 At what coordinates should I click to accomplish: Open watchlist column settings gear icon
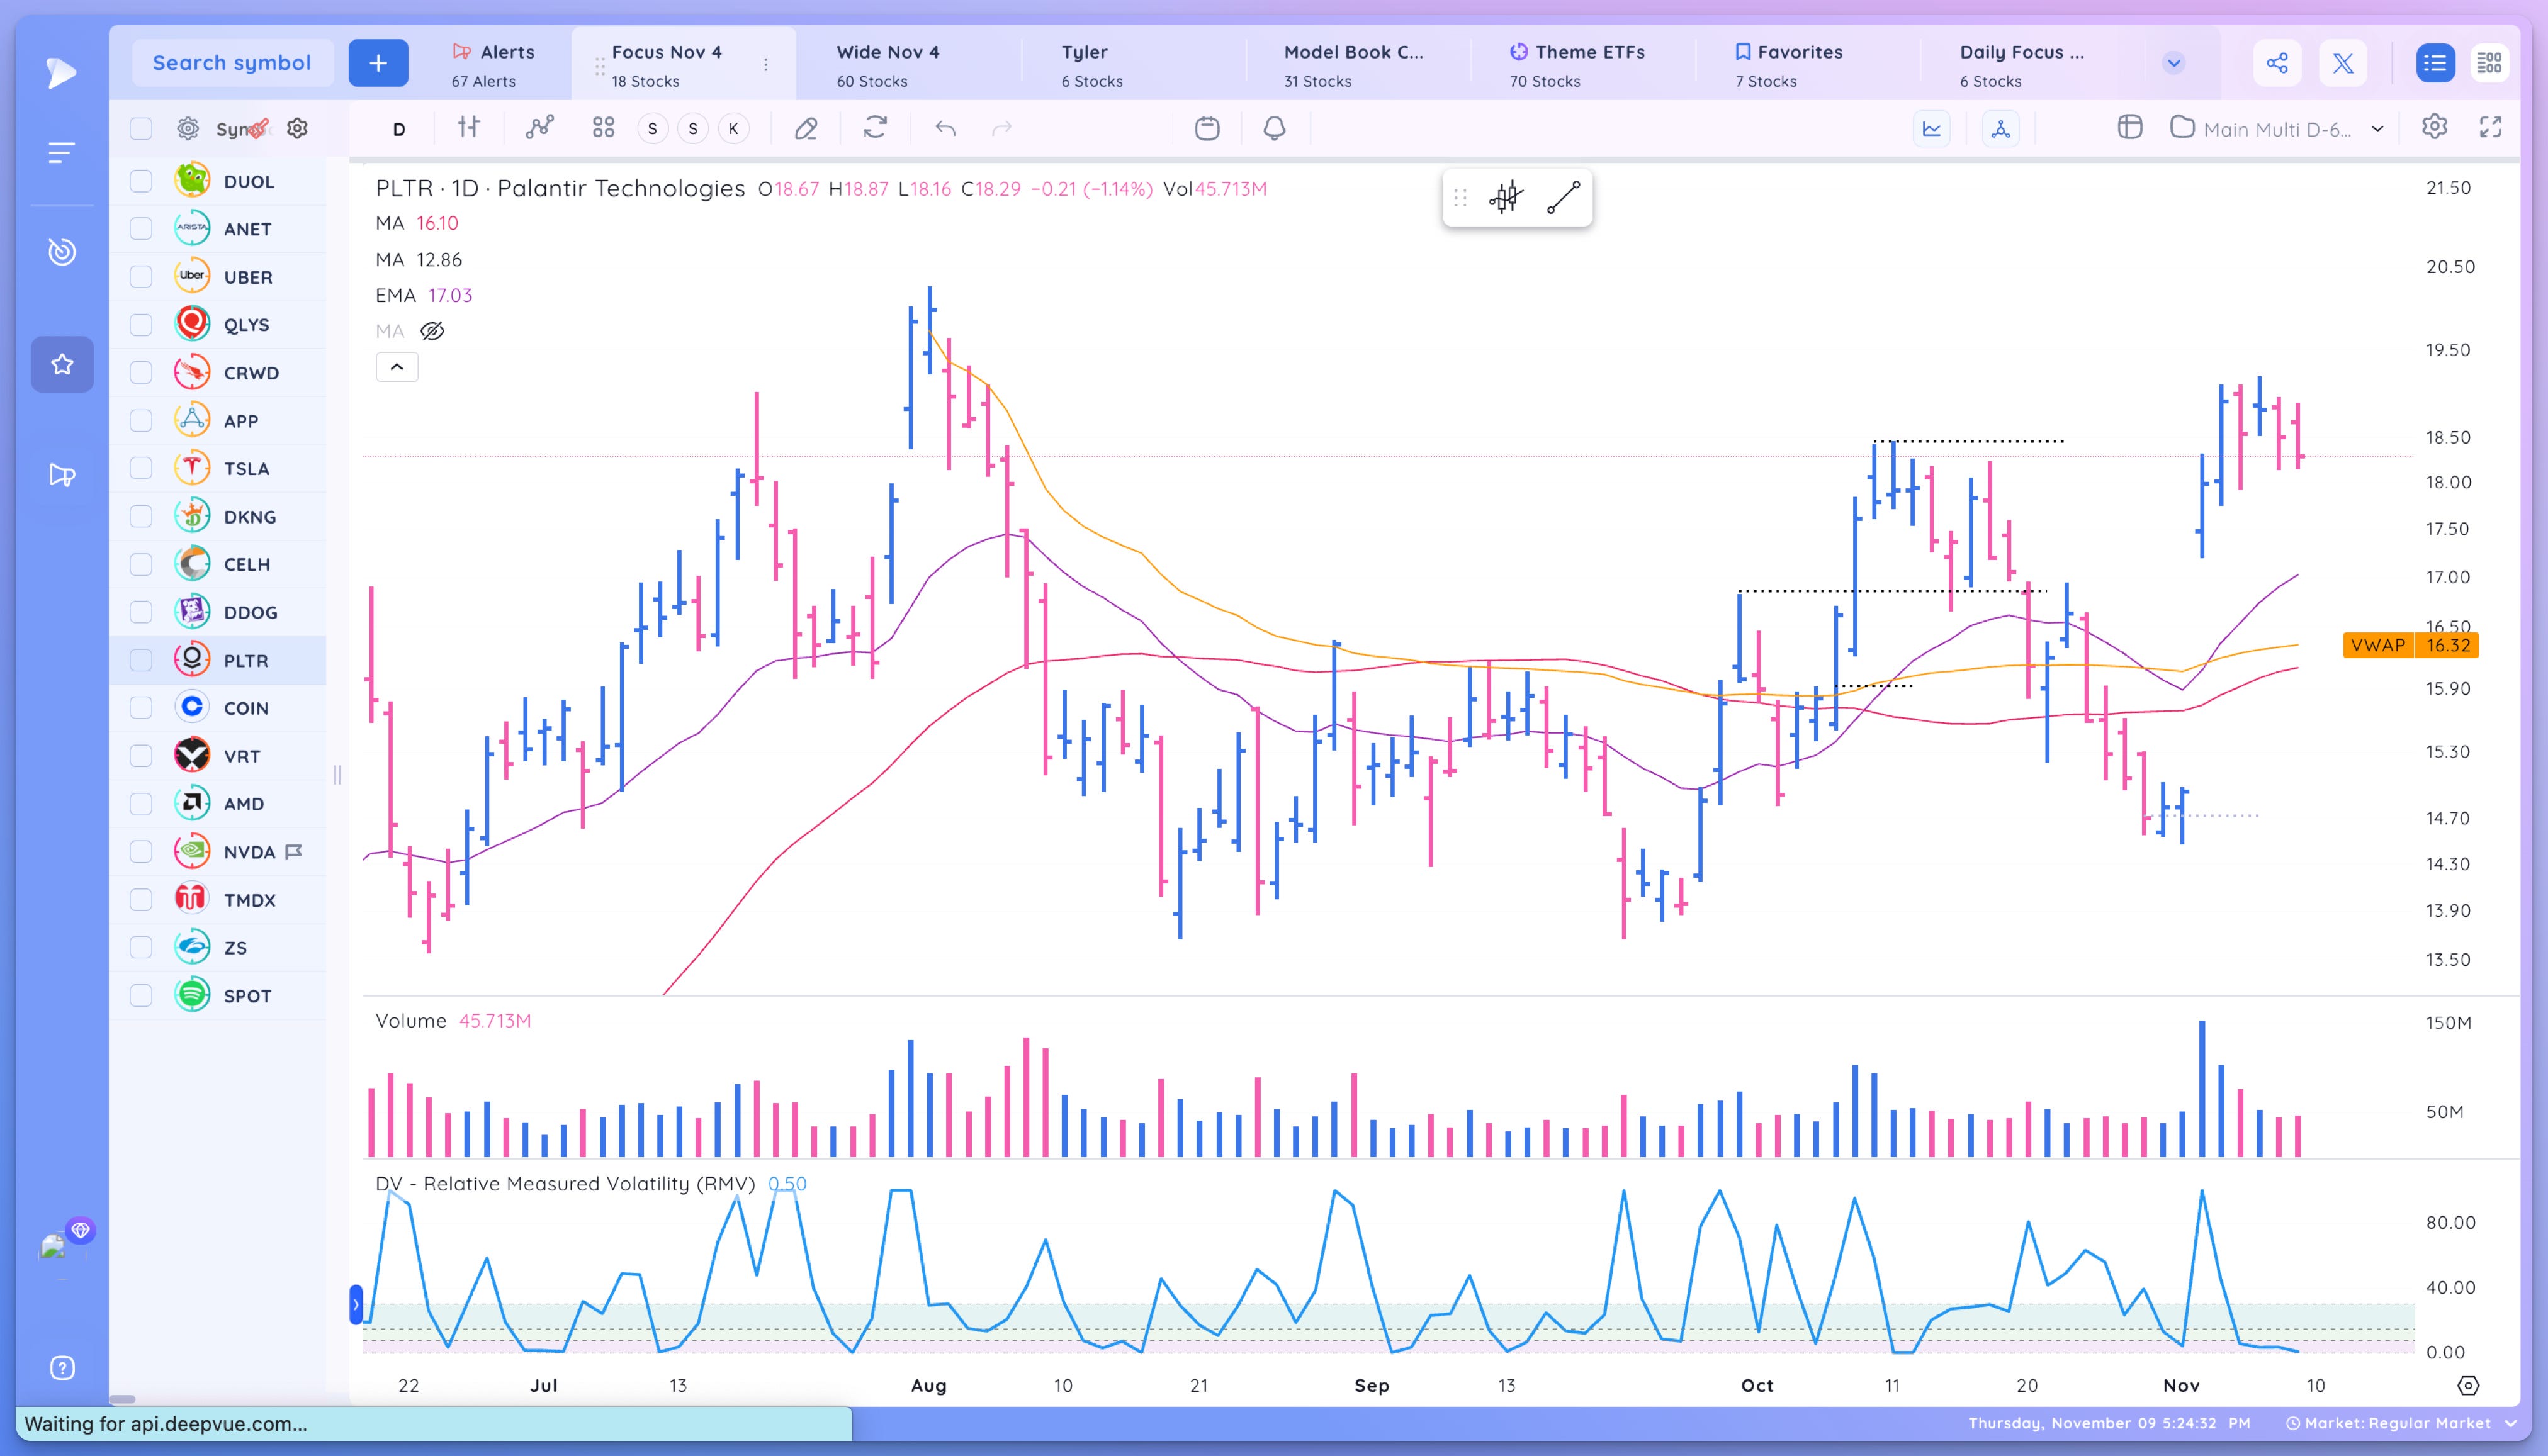click(297, 128)
